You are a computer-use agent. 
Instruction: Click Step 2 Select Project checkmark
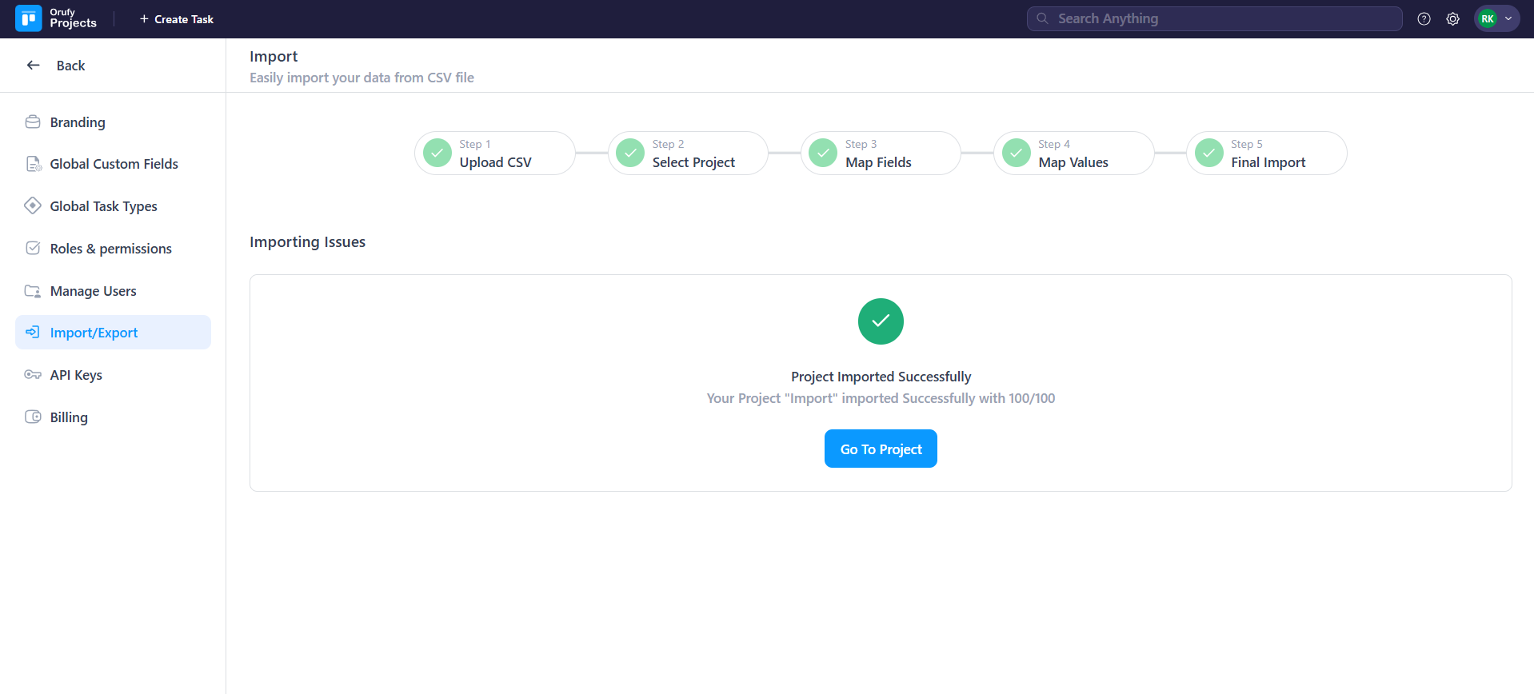pos(630,153)
